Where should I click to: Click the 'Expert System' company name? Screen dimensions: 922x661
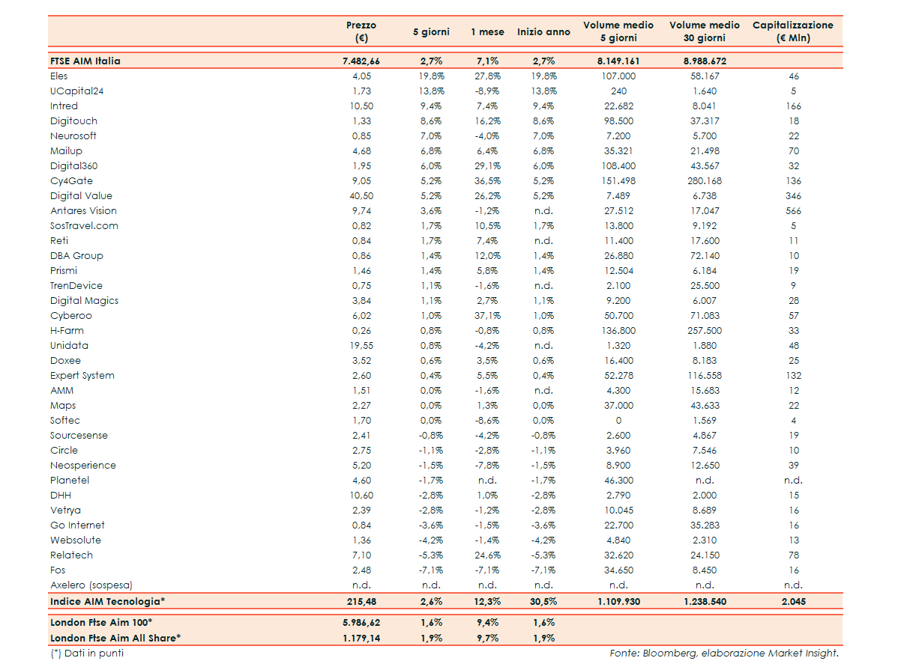(x=82, y=376)
